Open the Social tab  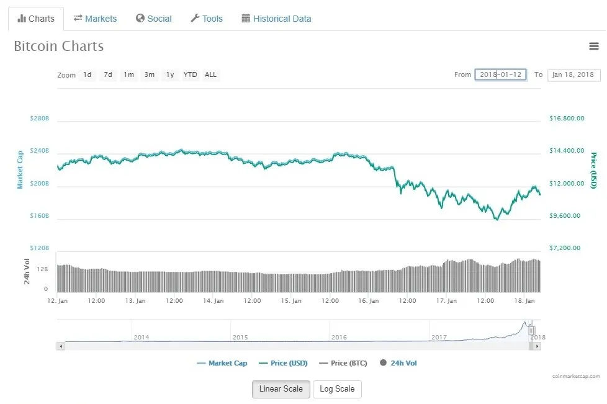point(154,19)
